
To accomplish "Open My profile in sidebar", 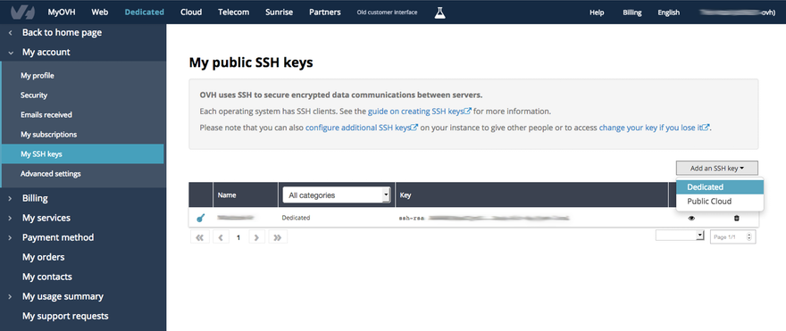I will coord(38,76).
